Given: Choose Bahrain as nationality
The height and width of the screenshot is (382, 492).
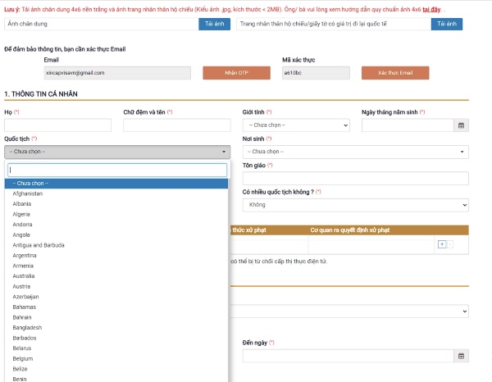Looking at the screenshot, I should 116,317.
